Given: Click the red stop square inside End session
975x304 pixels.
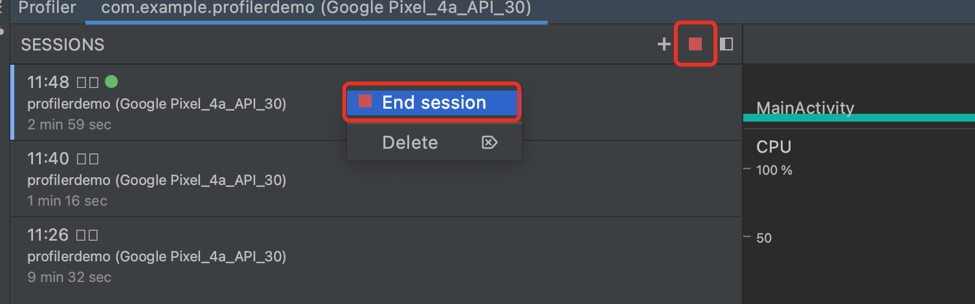Looking at the screenshot, I should pyautogui.click(x=365, y=102).
